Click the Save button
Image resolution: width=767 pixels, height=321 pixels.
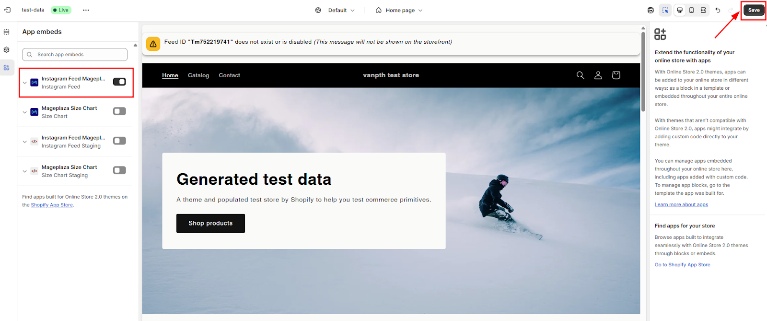(x=754, y=10)
